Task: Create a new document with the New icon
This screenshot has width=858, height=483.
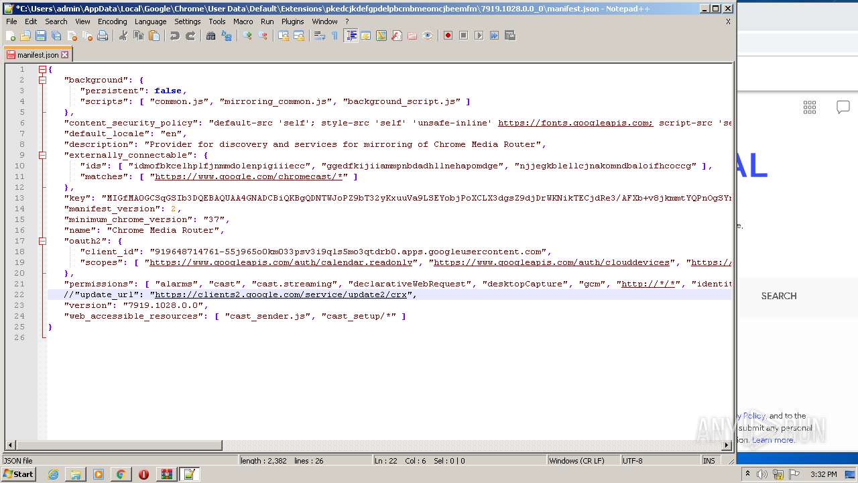Action: 11,36
